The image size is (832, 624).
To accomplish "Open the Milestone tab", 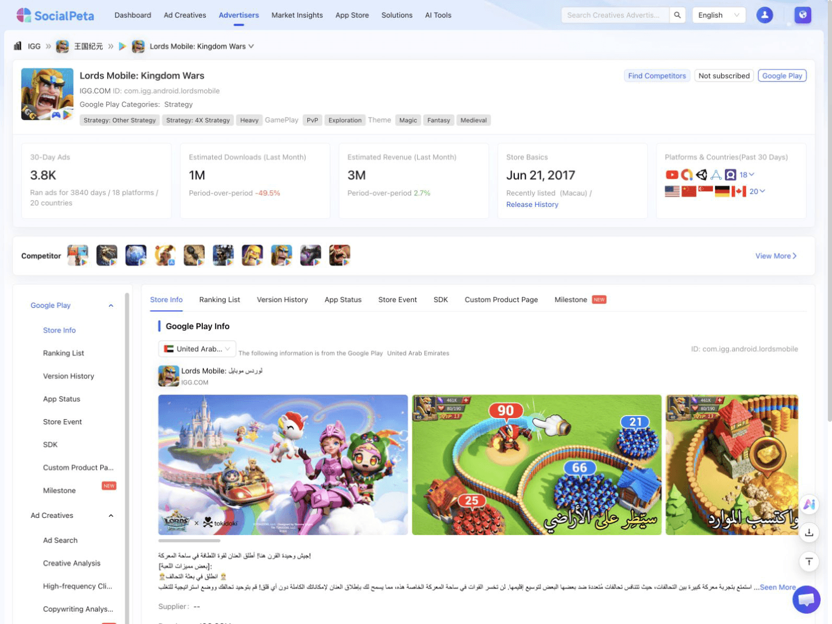I will tap(580, 300).
